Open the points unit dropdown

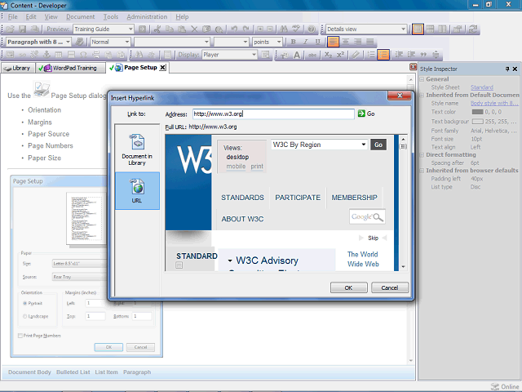[279, 42]
